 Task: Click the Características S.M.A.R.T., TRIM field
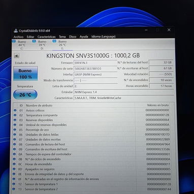[x=123, y=98]
